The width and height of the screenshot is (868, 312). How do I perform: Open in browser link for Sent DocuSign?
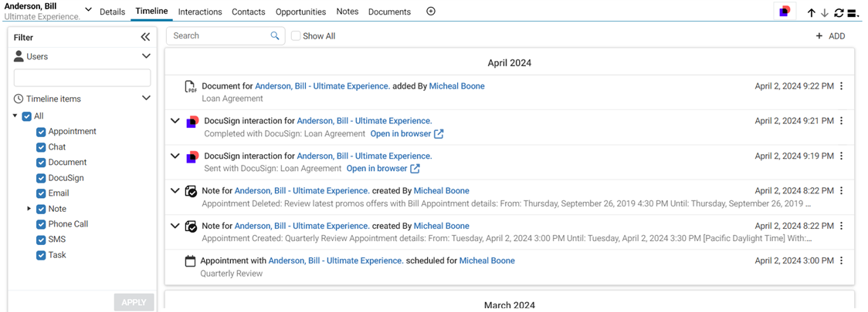point(376,169)
